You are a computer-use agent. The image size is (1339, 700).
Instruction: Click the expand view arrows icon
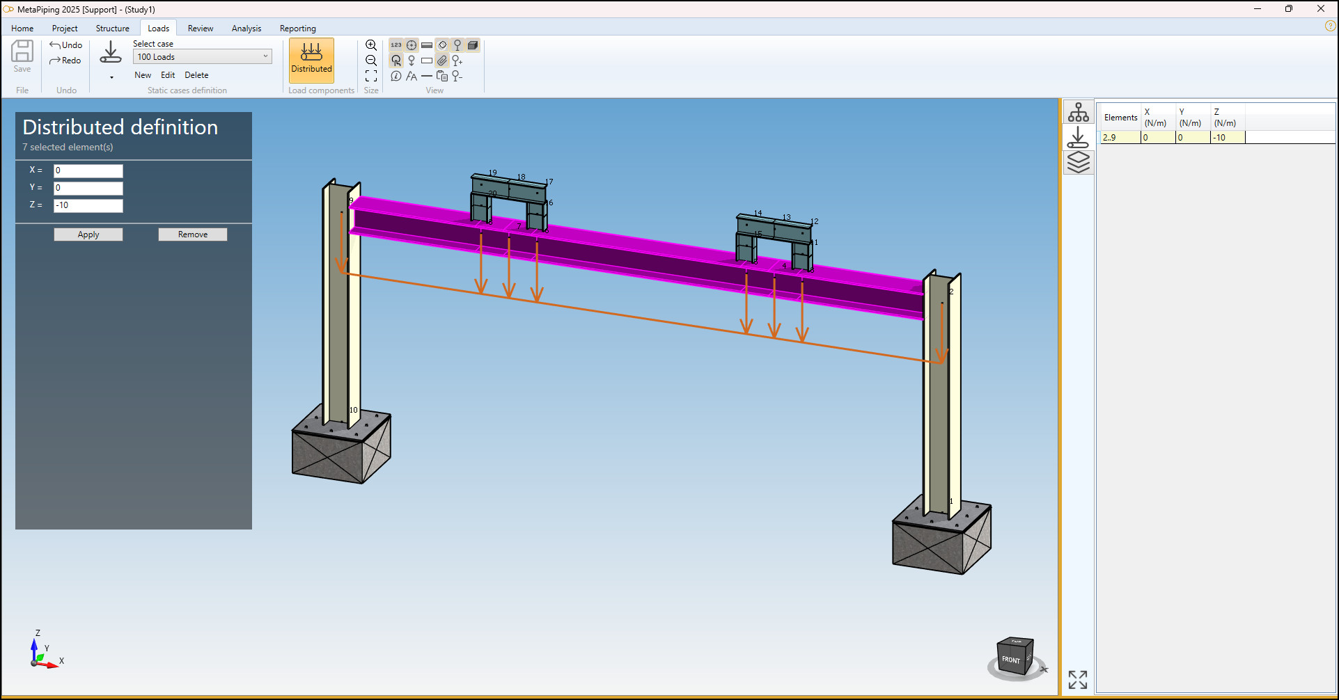coord(1077,679)
